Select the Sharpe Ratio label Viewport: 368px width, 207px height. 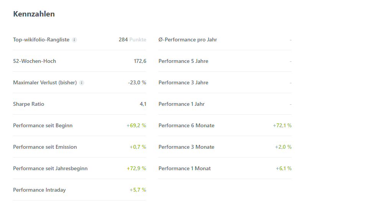28,104
